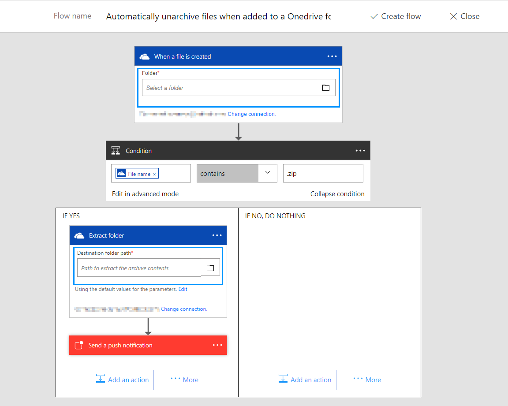The height and width of the screenshot is (406, 508).
Task: Click the push notification icon on red card
Action: pyautogui.click(x=78, y=345)
